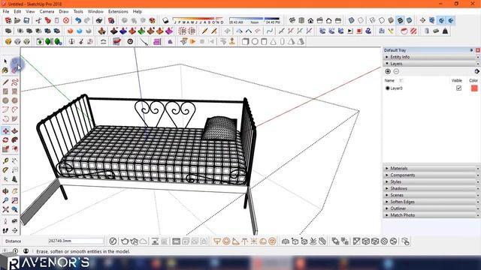Click the Save floppy-disk icon
The height and width of the screenshot is (270, 481).
pos(27,20)
